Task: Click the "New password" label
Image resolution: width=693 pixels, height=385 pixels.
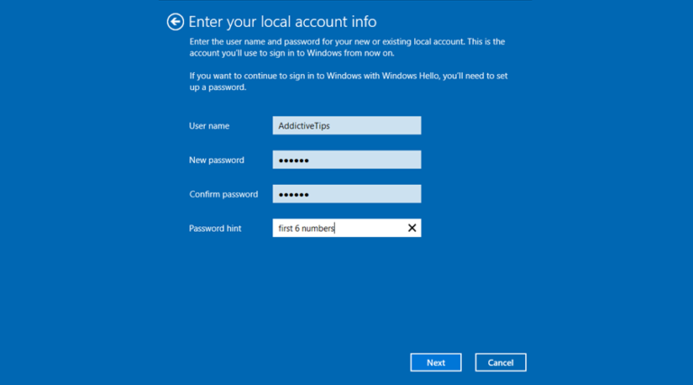Action: point(217,160)
